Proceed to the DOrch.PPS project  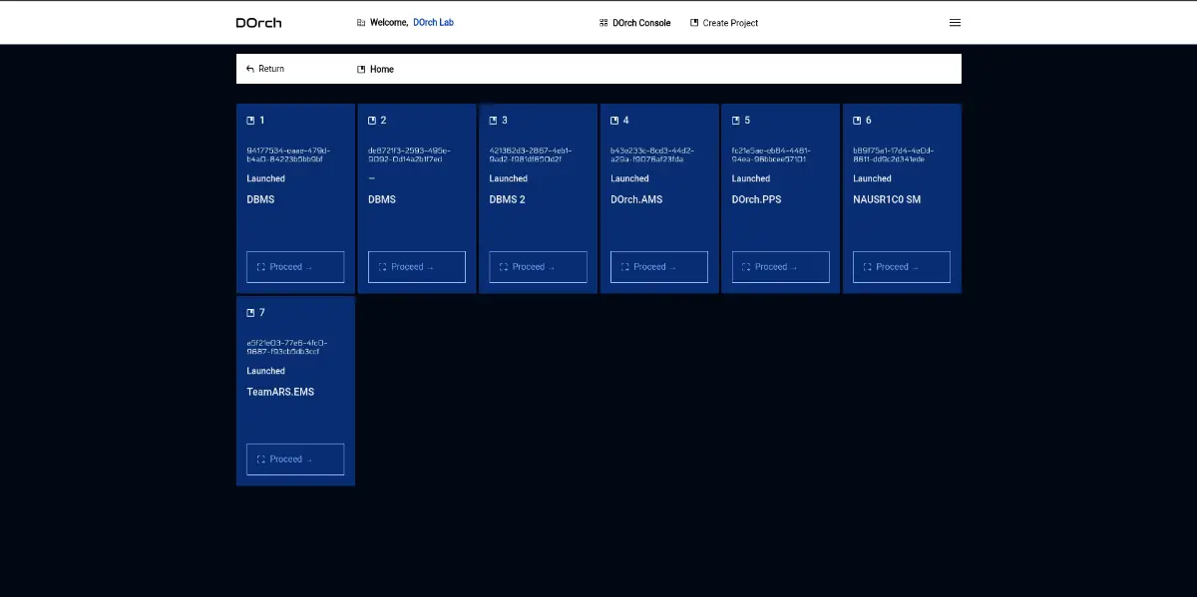pyautogui.click(x=780, y=267)
